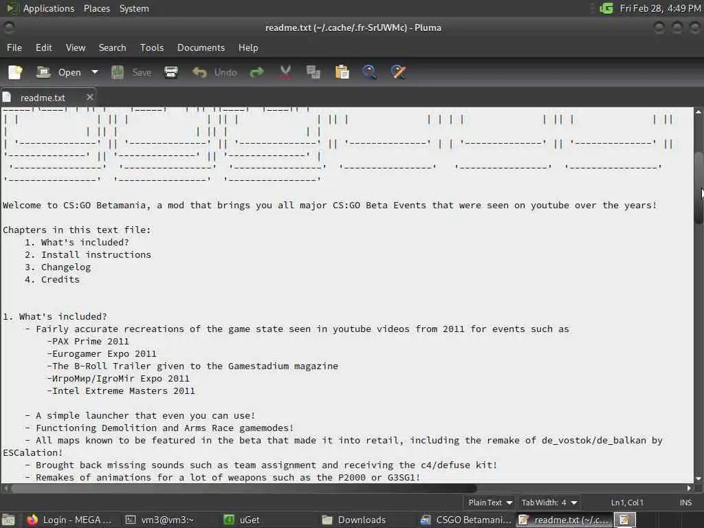This screenshot has height=528, width=704.
Task: Click the date and time clock
Action: coord(660,8)
